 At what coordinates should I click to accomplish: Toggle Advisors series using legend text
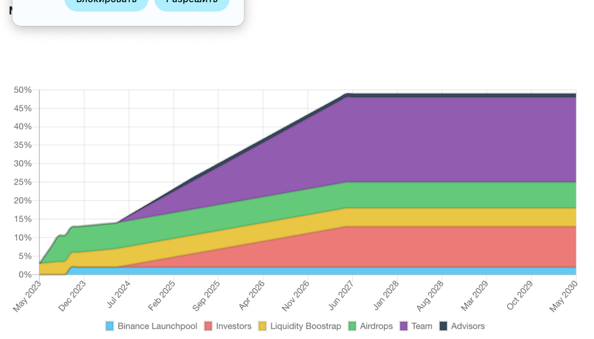(468, 326)
